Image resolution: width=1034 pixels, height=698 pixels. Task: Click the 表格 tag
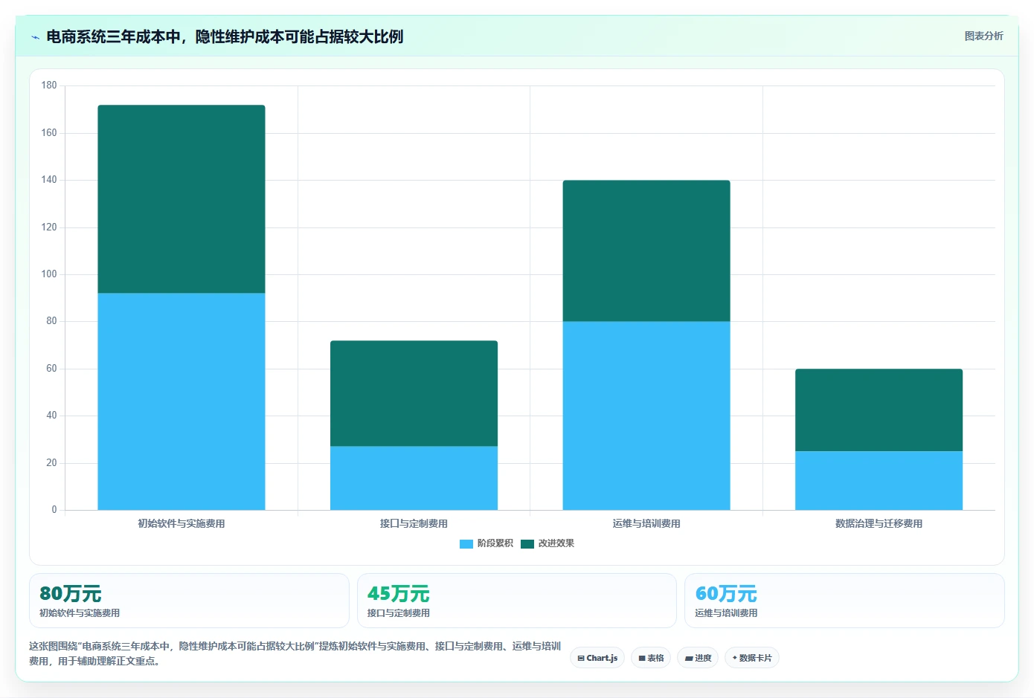pos(651,658)
